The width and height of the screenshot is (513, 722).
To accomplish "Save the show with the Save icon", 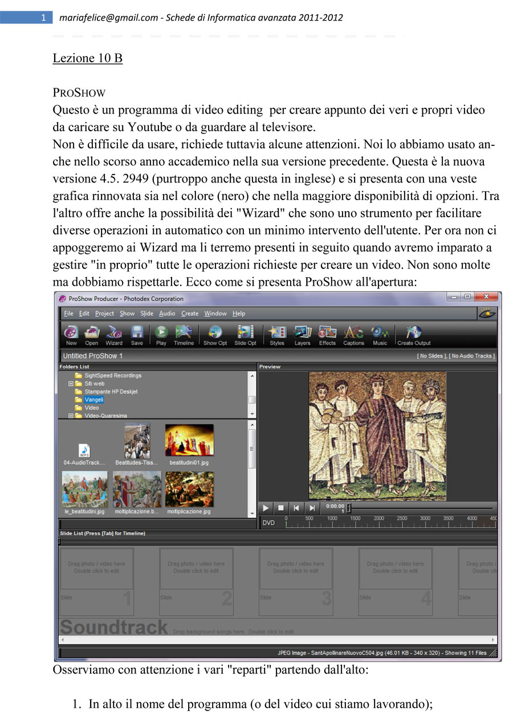I will tap(137, 335).
